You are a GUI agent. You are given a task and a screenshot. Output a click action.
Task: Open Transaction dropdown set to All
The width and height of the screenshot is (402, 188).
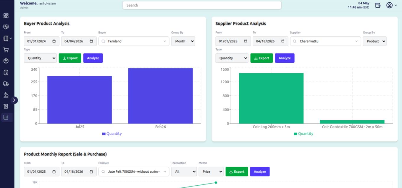[x=184, y=172]
